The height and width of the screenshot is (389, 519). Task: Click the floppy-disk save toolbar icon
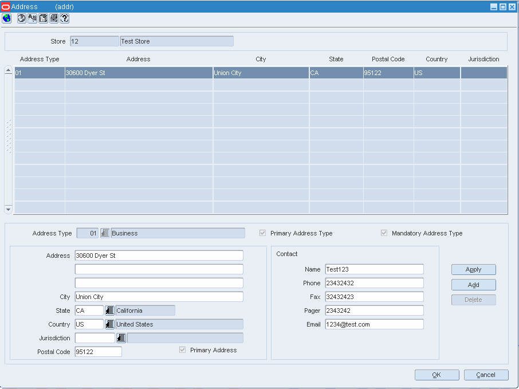point(44,18)
